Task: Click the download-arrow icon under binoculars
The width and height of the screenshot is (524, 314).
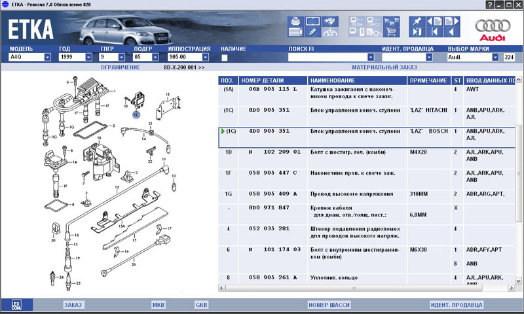Action: [330, 32]
